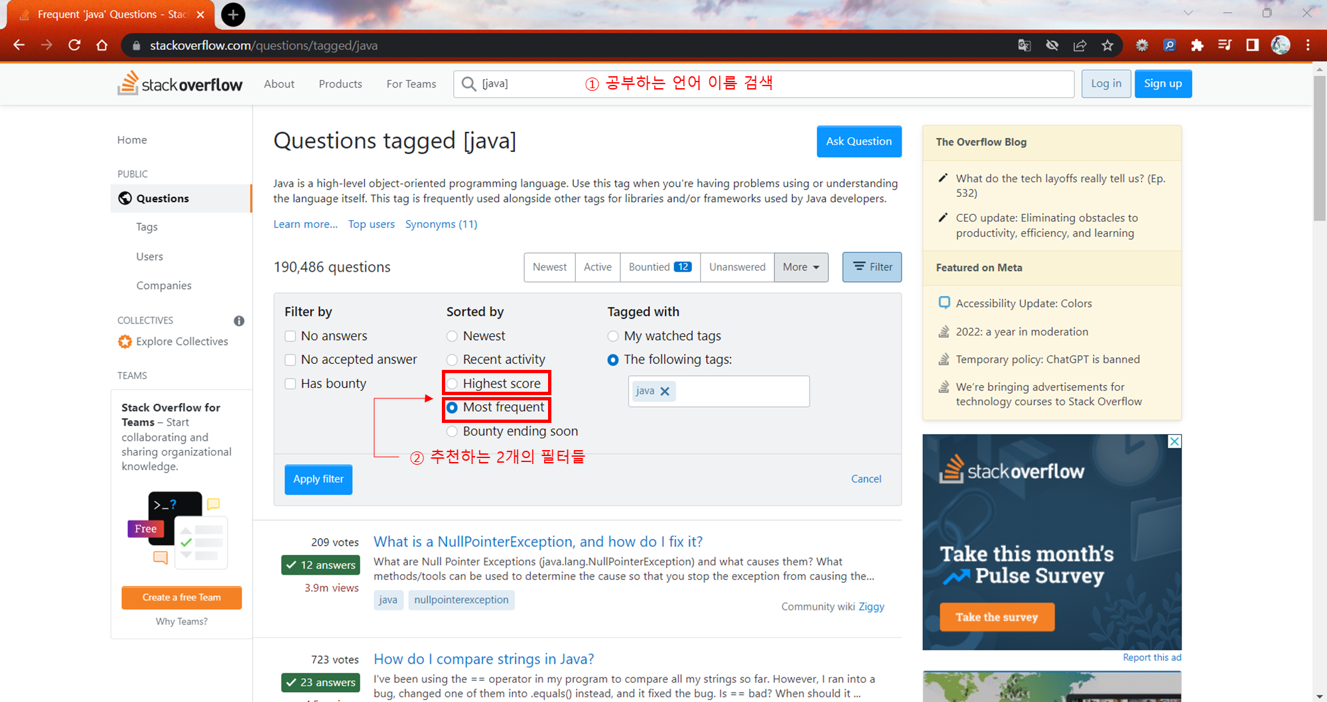1327x702 pixels.
Task: View site security lock info
Action: click(137, 45)
